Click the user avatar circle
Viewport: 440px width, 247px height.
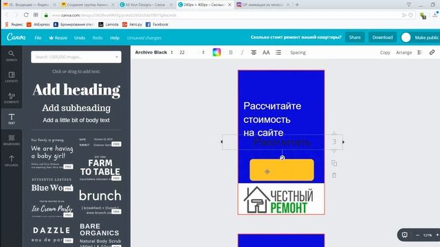point(406,38)
